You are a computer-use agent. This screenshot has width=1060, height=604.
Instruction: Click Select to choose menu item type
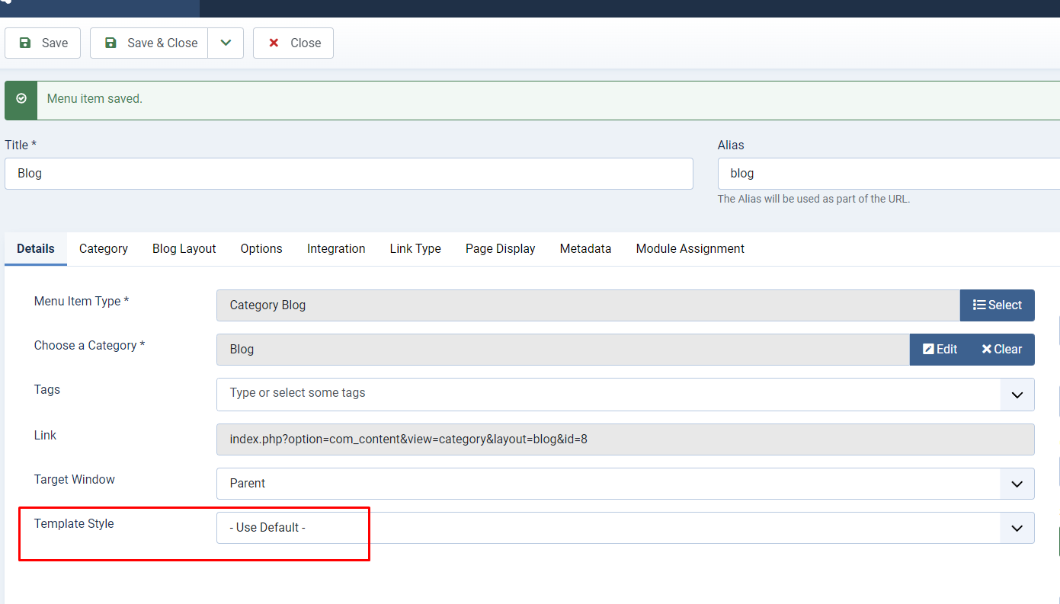pyautogui.click(x=997, y=305)
